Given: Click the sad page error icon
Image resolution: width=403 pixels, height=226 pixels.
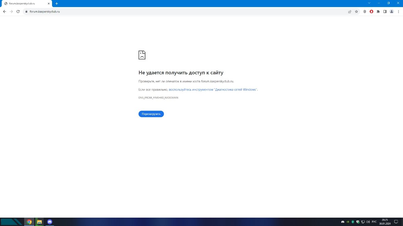Looking at the screenshot, I should tap(142, 55).
